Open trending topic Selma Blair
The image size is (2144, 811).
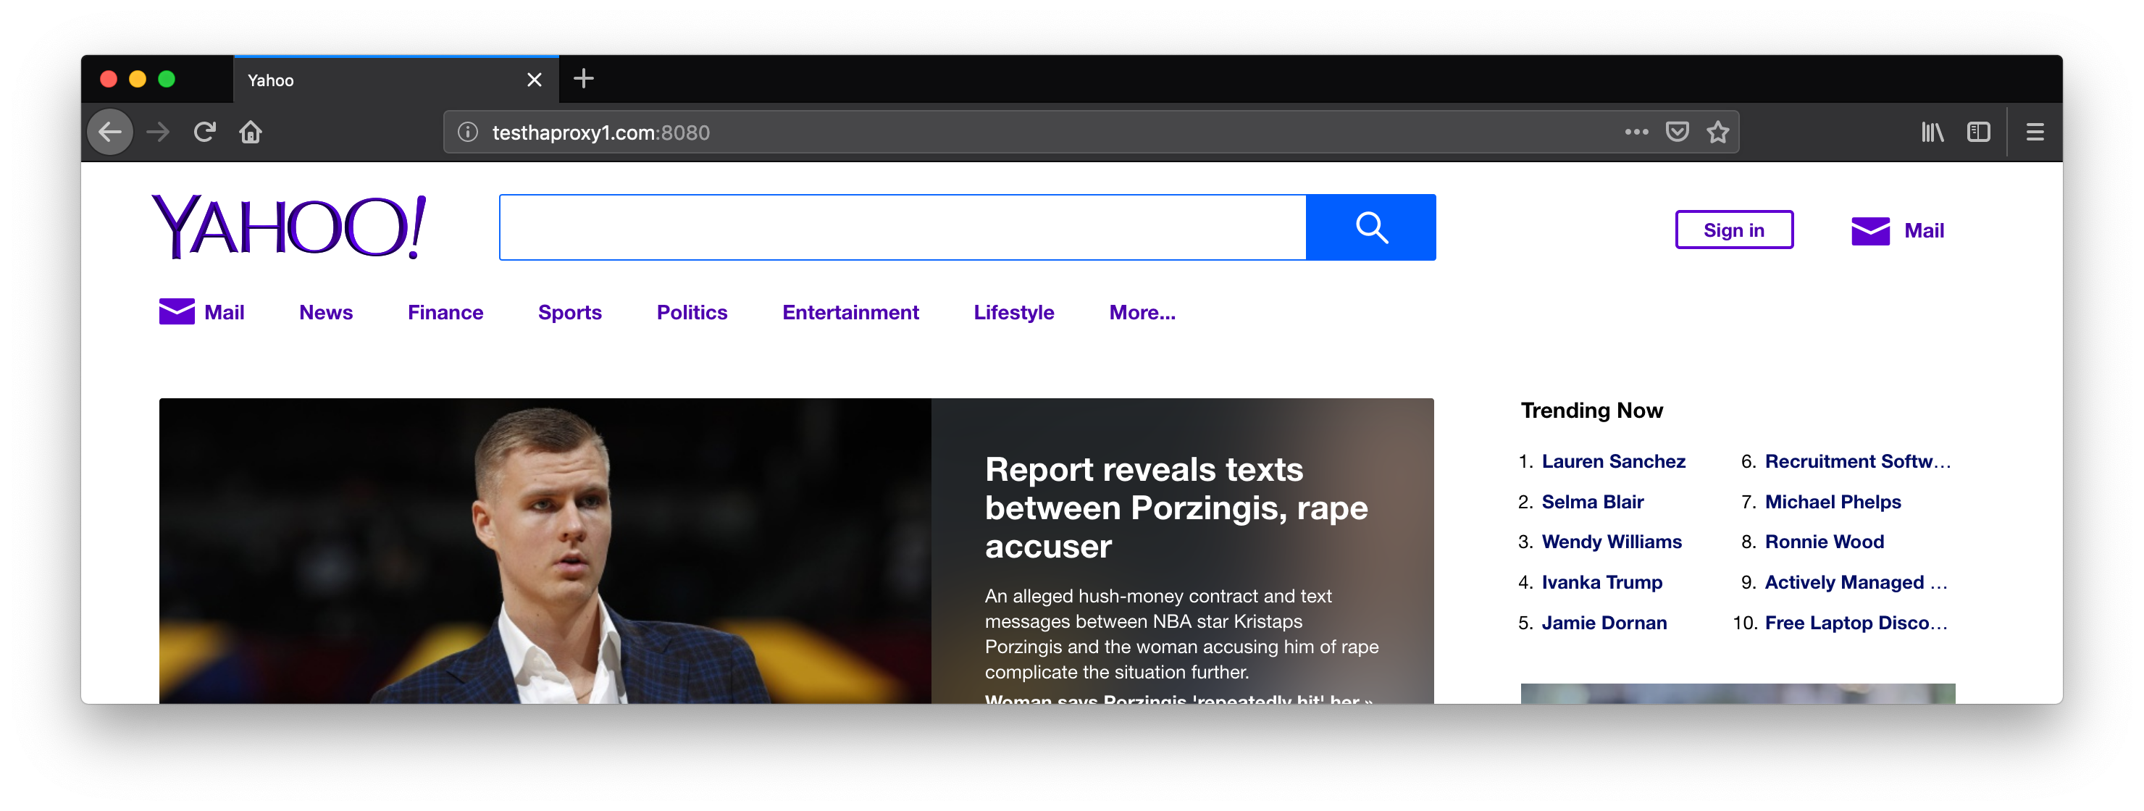pos(1591,502)
